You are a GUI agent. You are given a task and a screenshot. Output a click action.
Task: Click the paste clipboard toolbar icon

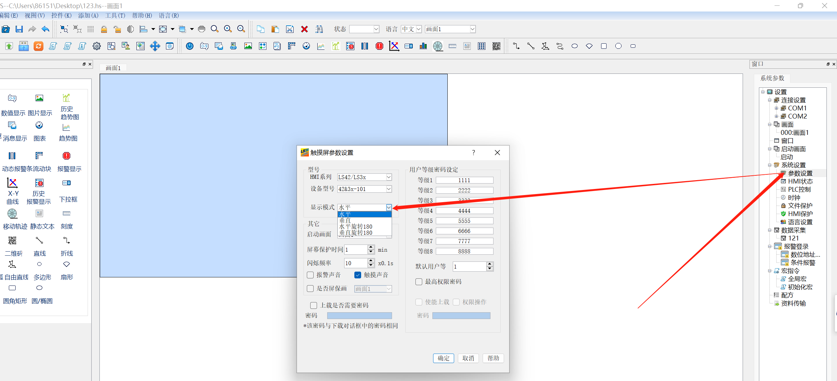[x=275, y=29]
